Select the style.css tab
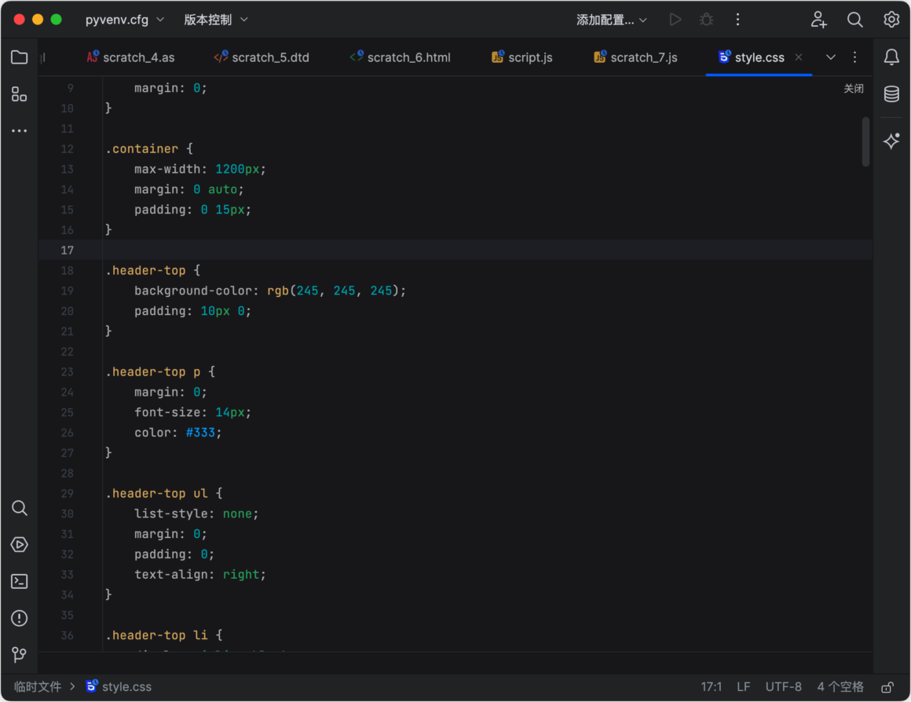911x702 pixels. [x=759, y=57]
